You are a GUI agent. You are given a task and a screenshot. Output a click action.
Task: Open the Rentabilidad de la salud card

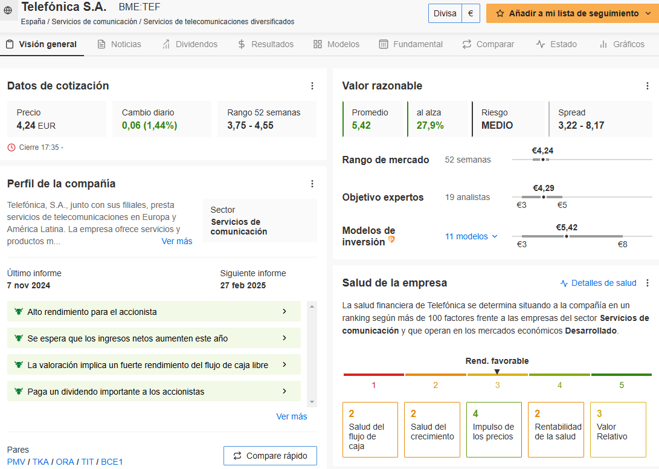click(x=556, y=430)
